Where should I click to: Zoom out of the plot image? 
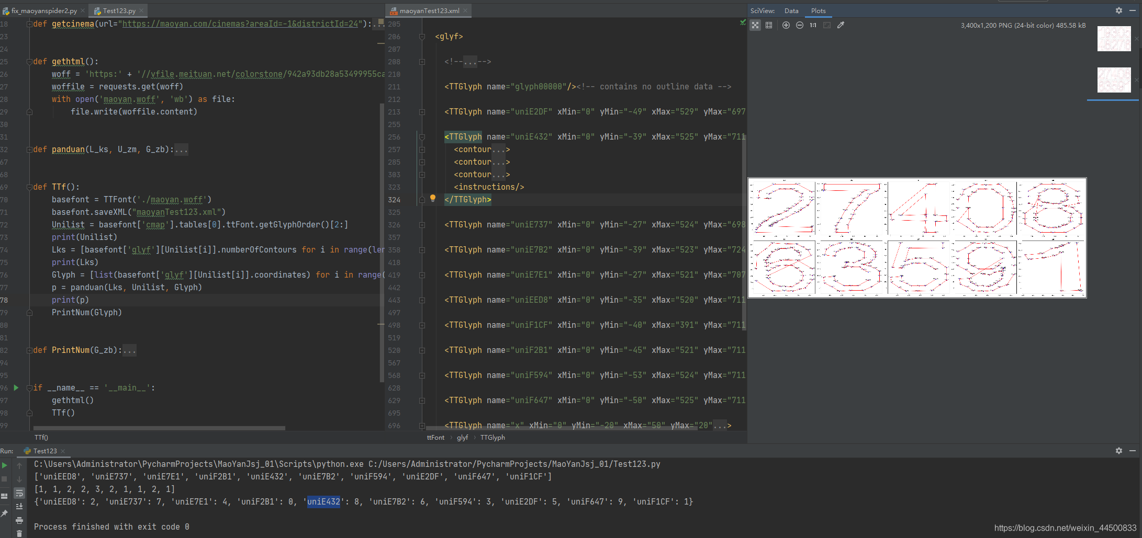click(799, 25)
